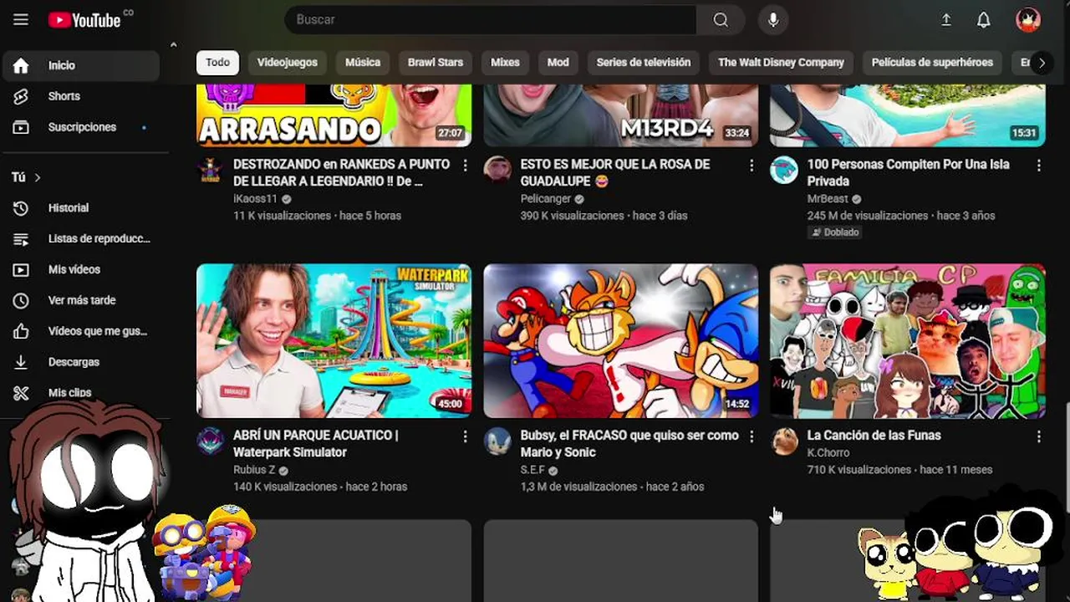Open Mis clips

point(81,393)
